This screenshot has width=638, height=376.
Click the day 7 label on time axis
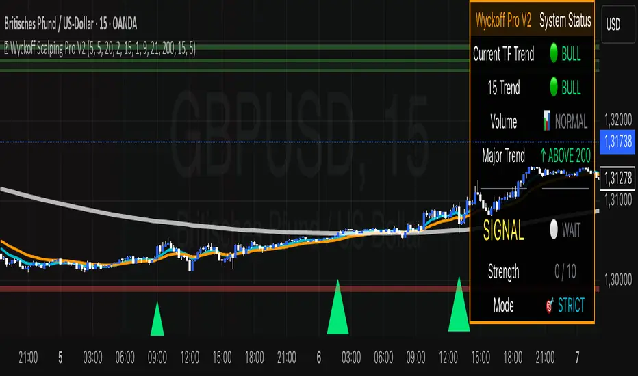[577, 358]
